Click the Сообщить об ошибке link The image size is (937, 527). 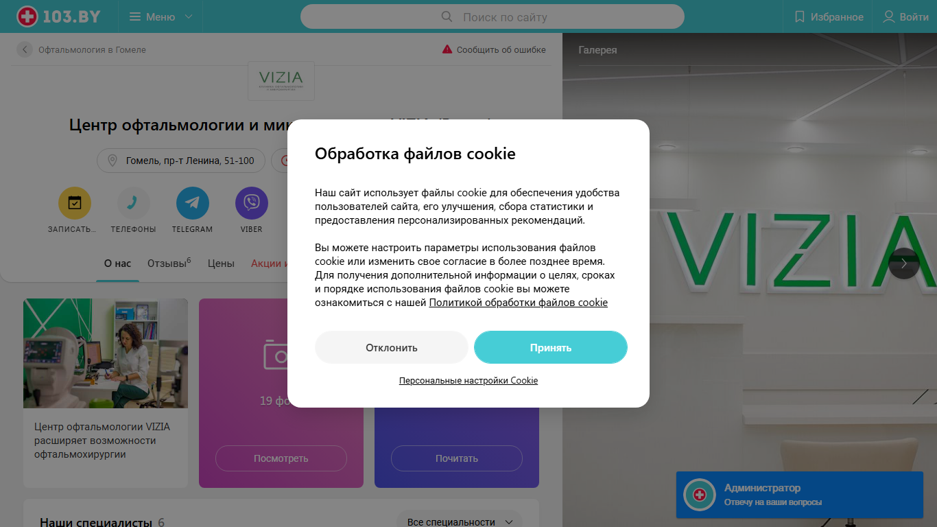pyautogui.click(x=494, y=49)
